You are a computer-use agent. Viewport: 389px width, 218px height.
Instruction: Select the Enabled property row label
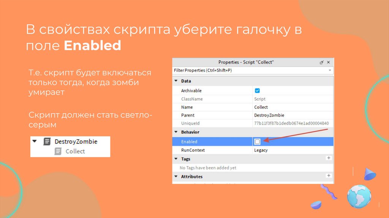click(189, 142)
